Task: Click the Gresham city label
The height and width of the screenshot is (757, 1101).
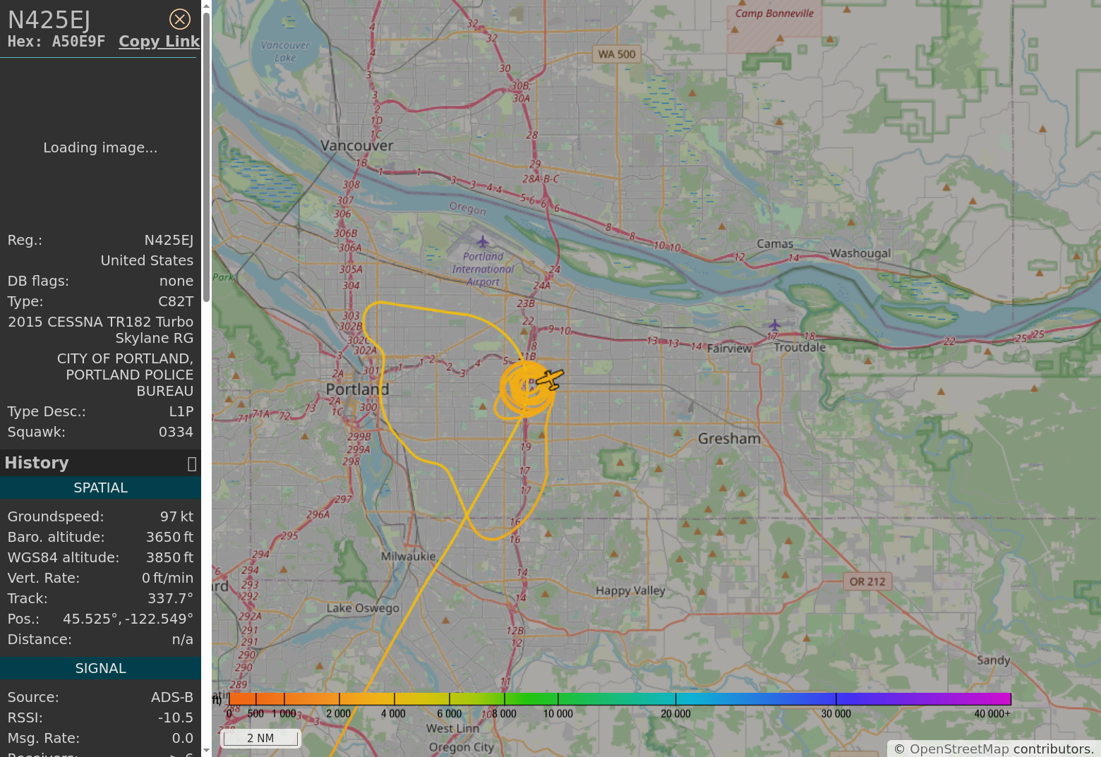Action: [x=729, y=439]
